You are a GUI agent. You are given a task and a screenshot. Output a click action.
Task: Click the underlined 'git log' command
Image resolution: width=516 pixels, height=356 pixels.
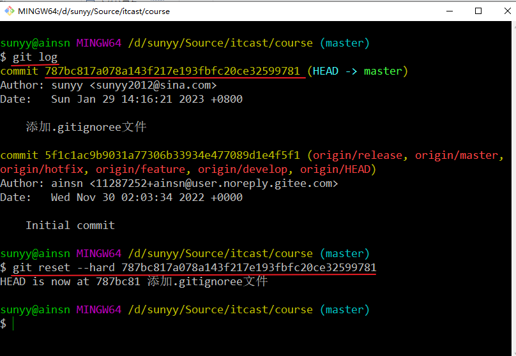[35, 57]
